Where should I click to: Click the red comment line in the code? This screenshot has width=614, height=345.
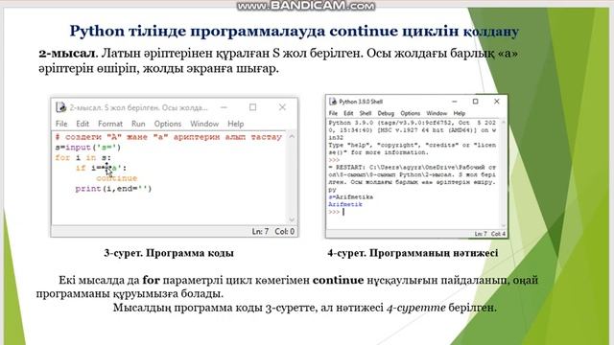coord(169,137)
